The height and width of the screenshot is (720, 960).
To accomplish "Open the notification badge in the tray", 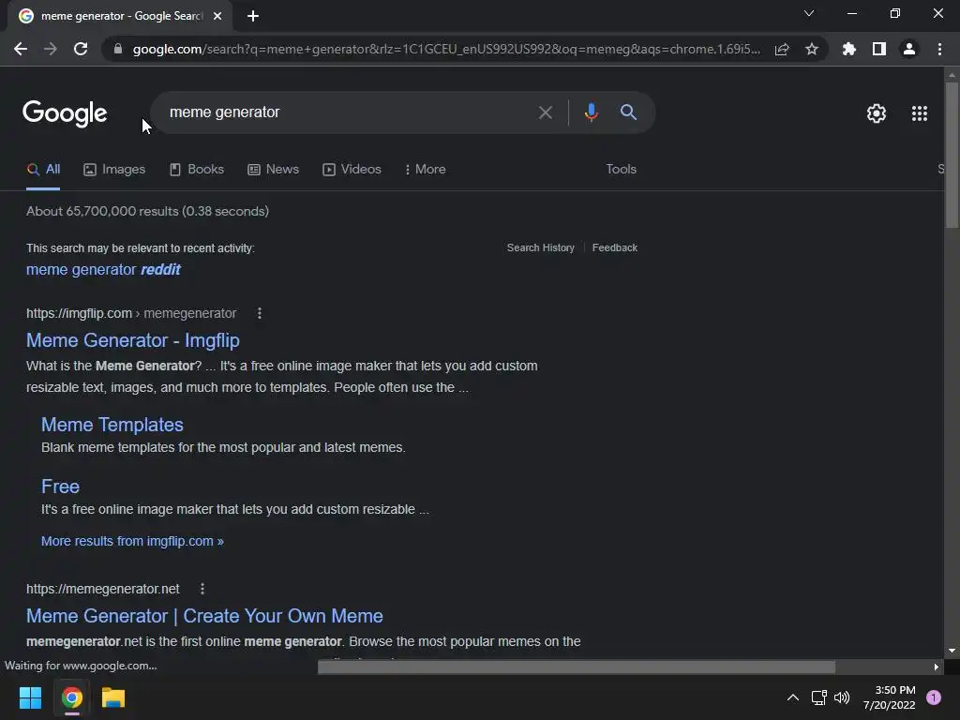I will tap(934, 697).
